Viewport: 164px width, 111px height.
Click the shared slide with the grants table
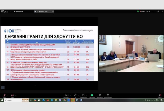pyautogui.click(x=49, y=53)
